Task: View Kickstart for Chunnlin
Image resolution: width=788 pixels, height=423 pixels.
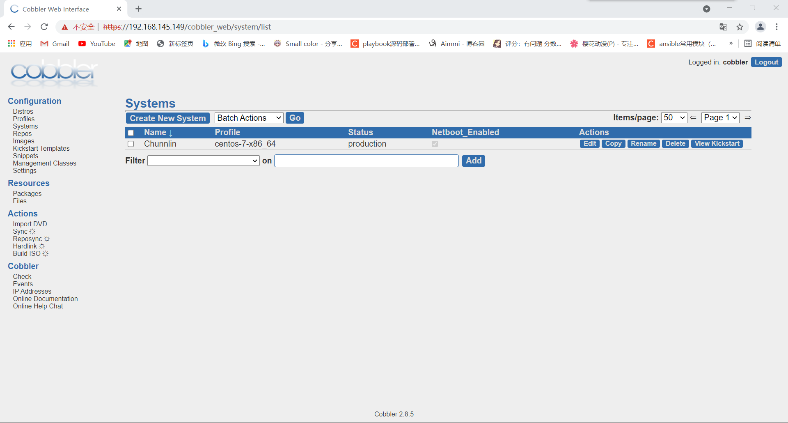Action: click(x=717, y=144)
